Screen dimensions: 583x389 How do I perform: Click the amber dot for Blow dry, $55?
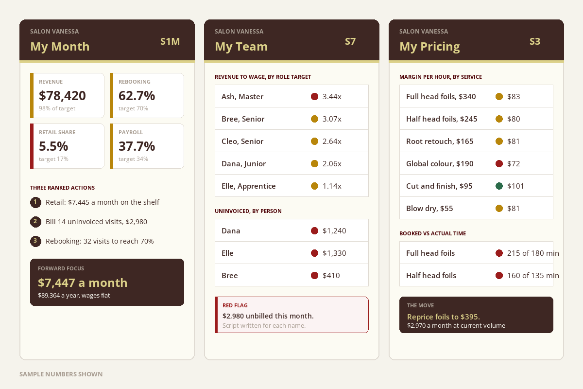(499, 208)
